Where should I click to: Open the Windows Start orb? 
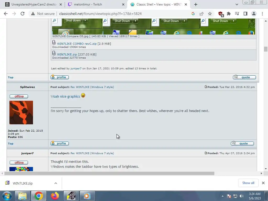(7, 196)
